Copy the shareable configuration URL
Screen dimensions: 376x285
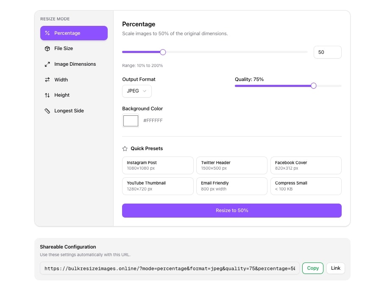tap(313, 268)
